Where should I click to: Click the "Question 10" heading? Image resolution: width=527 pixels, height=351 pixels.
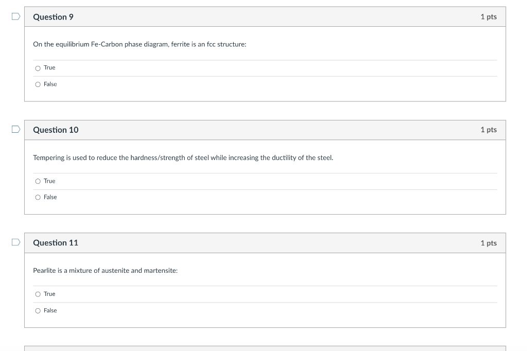pos(56,130)
